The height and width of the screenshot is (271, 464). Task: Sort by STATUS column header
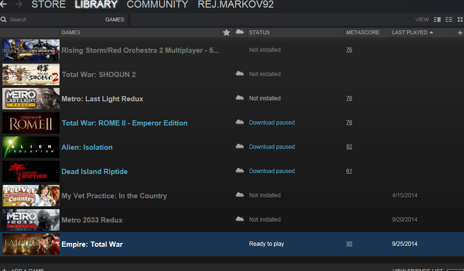(259, 32)
